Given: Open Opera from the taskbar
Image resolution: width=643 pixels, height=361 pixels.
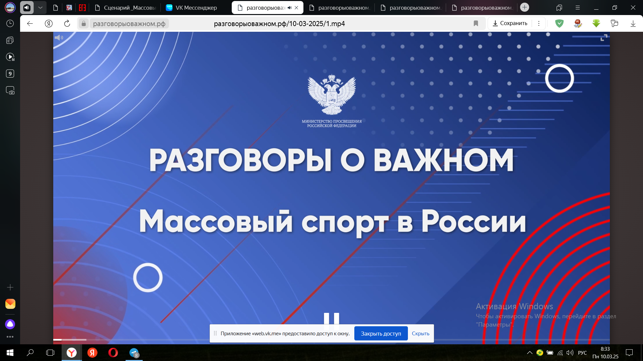Looking at the screenshot, I should pyautogui.click(x=113, y=353).
